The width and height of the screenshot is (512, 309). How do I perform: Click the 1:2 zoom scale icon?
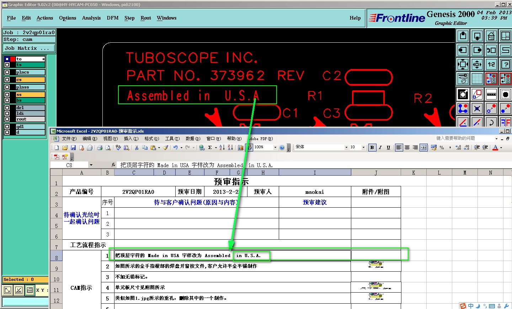tap(491, 64)
